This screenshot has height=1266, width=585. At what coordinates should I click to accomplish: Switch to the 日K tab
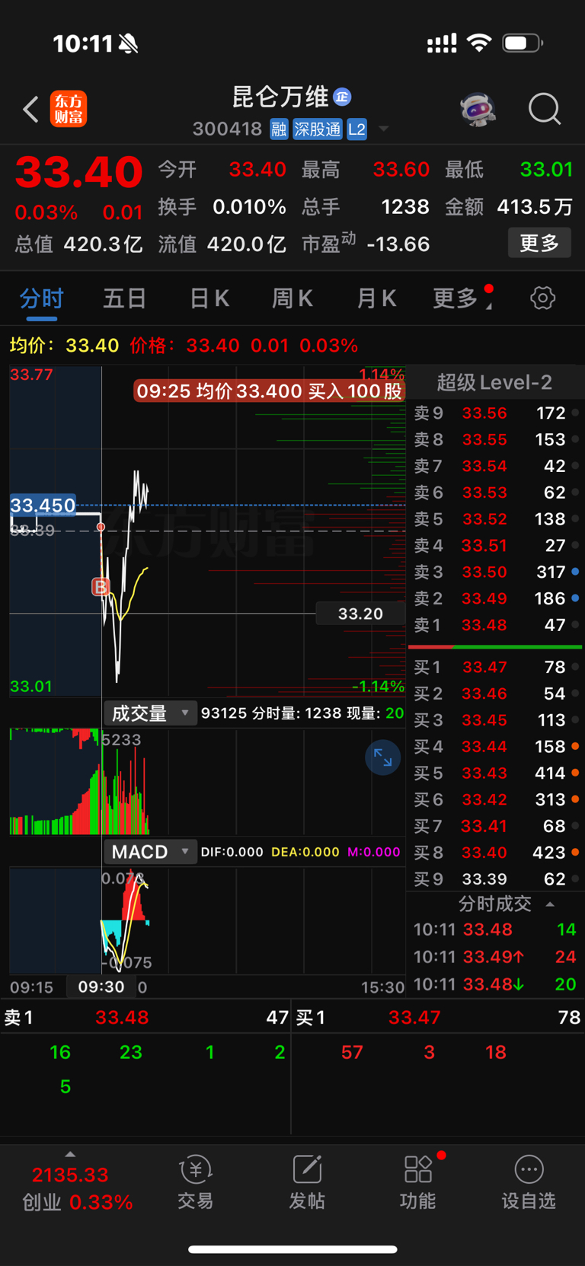(209, 298)
